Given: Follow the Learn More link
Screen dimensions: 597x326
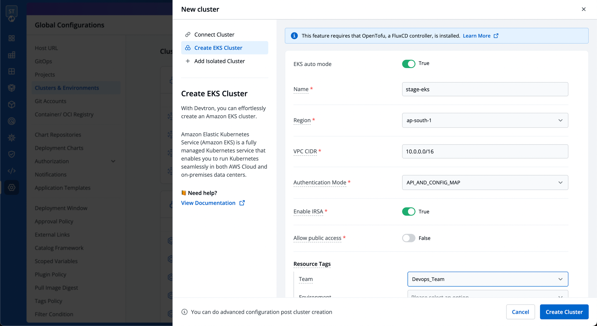Looking at the screenshot, I should [x=477, y=36].
